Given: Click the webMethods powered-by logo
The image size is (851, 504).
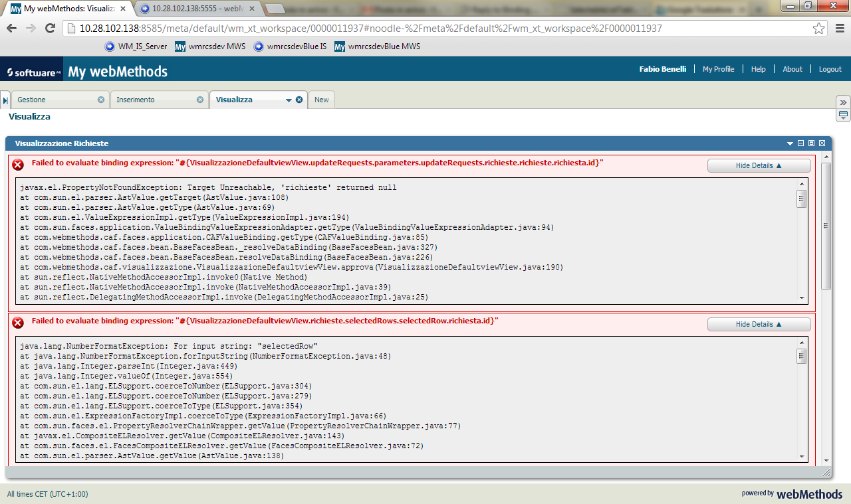Looking at the screenshot, I should pos(792,493).
